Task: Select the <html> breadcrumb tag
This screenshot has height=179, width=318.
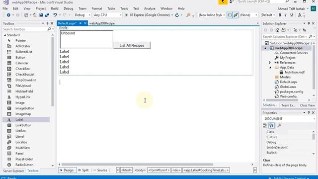Action: tap(126, 170)
